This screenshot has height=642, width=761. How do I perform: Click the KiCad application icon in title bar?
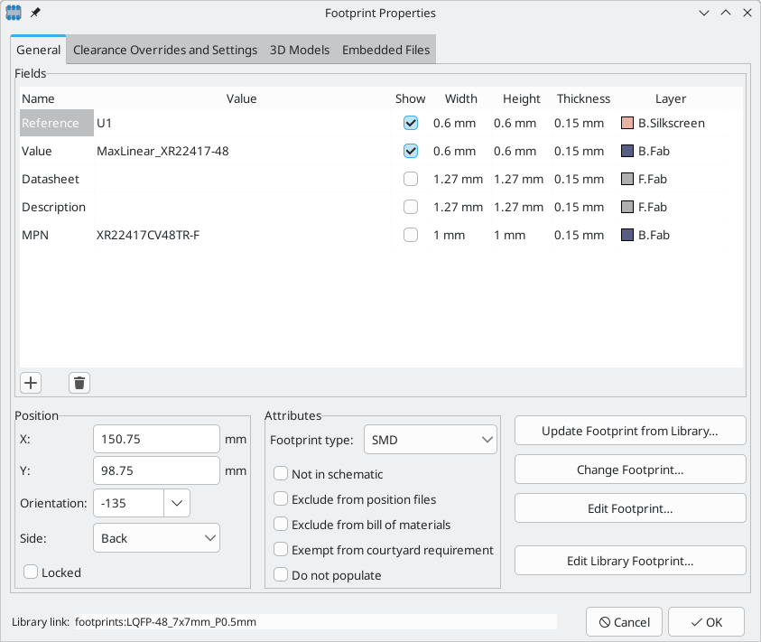(14, 14)
